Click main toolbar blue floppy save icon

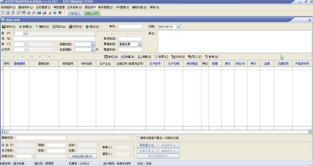pyautogui.click(x=44, y=13)
